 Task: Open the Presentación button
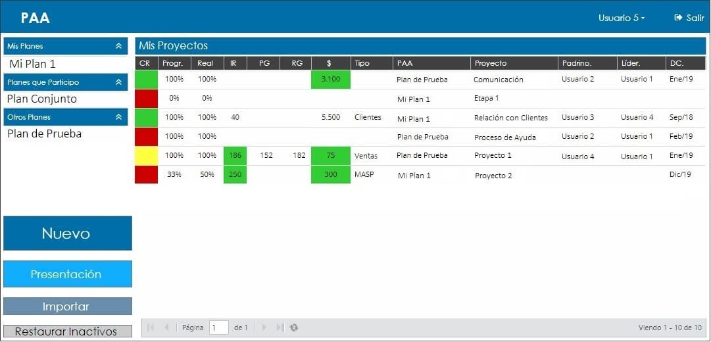pyautogui.click(x=68, y=274)
